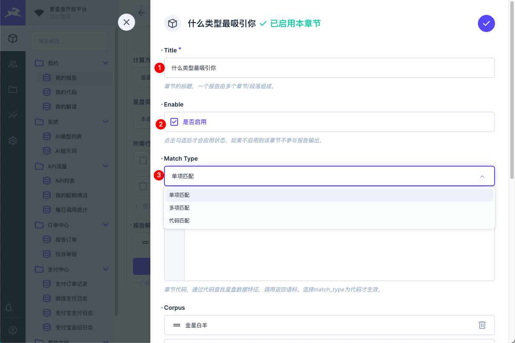The width and height of the screenshot is (515, 343).
Task: Collapse the 我的 folder in sidebar
Action: click(x=106, y=63)
